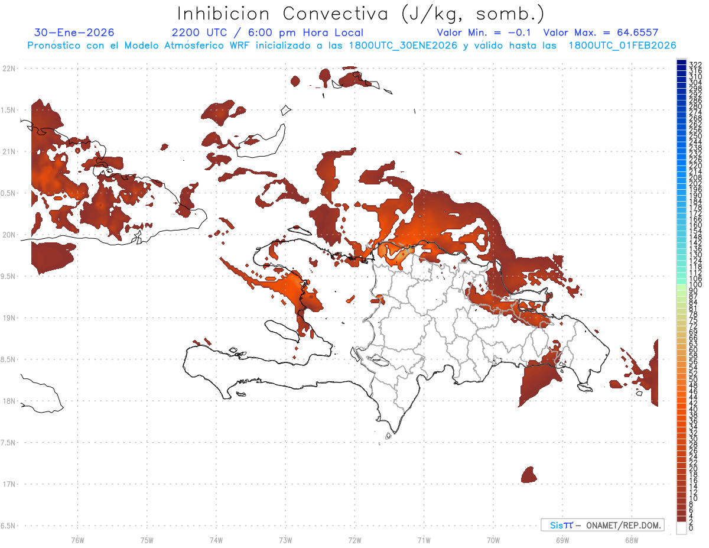Click the '68W' longitude label
The image size is (709, 548).
coord(632,540)
